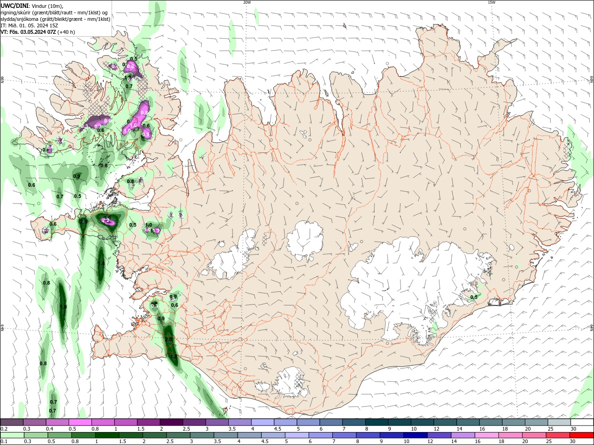
Task: Click the 2–2.5 darkest purple swatch in upper legend
Action: (x=171, y=422)
